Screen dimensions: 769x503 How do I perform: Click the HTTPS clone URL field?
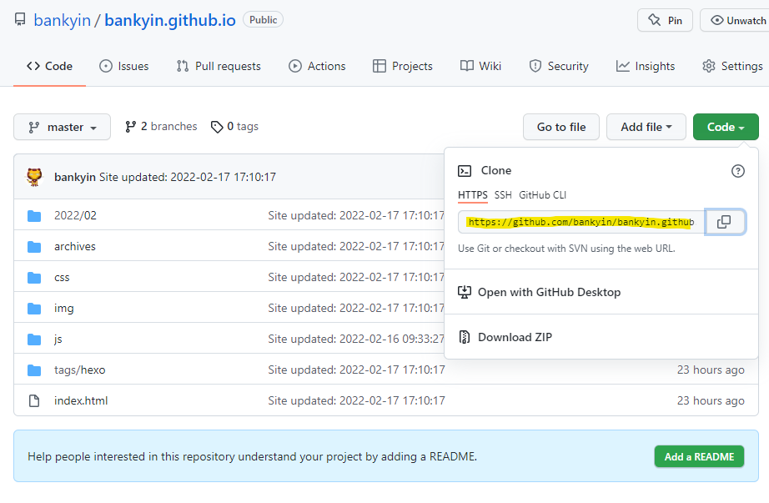[581, 222]
